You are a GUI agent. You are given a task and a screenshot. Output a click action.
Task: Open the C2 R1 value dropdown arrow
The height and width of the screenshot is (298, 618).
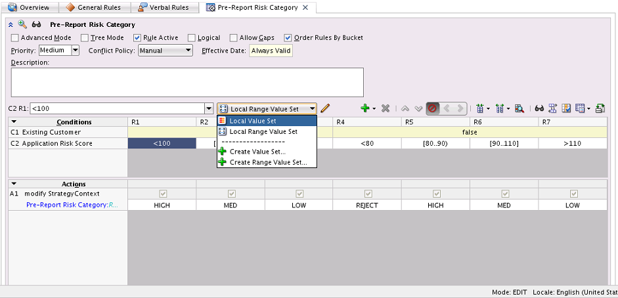click(209, 109)
